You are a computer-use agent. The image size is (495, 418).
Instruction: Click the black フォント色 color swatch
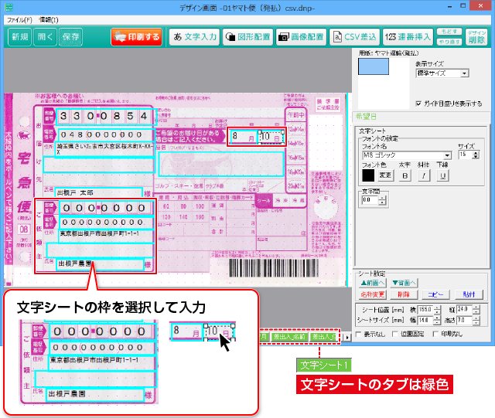click(368, 175)
